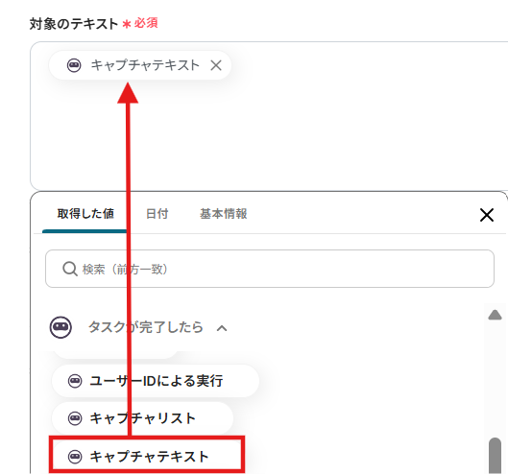Collapse the タスクが完了したら section chevron
This screenshot has width=508, height=474.
[222, 328]
